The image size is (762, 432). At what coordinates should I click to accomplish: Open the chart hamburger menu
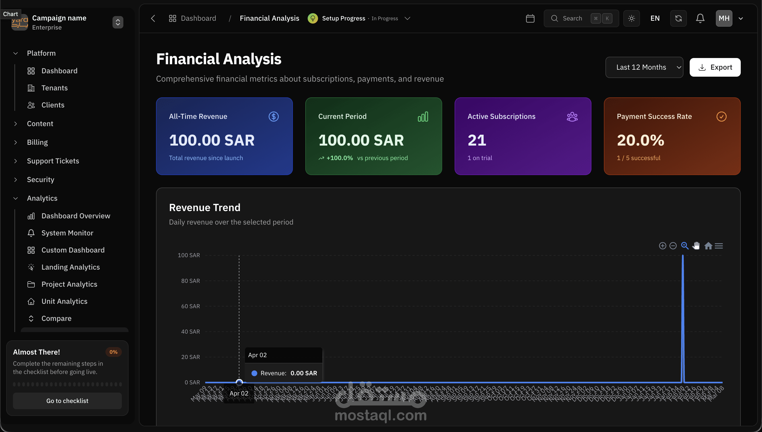click(719, 246)
